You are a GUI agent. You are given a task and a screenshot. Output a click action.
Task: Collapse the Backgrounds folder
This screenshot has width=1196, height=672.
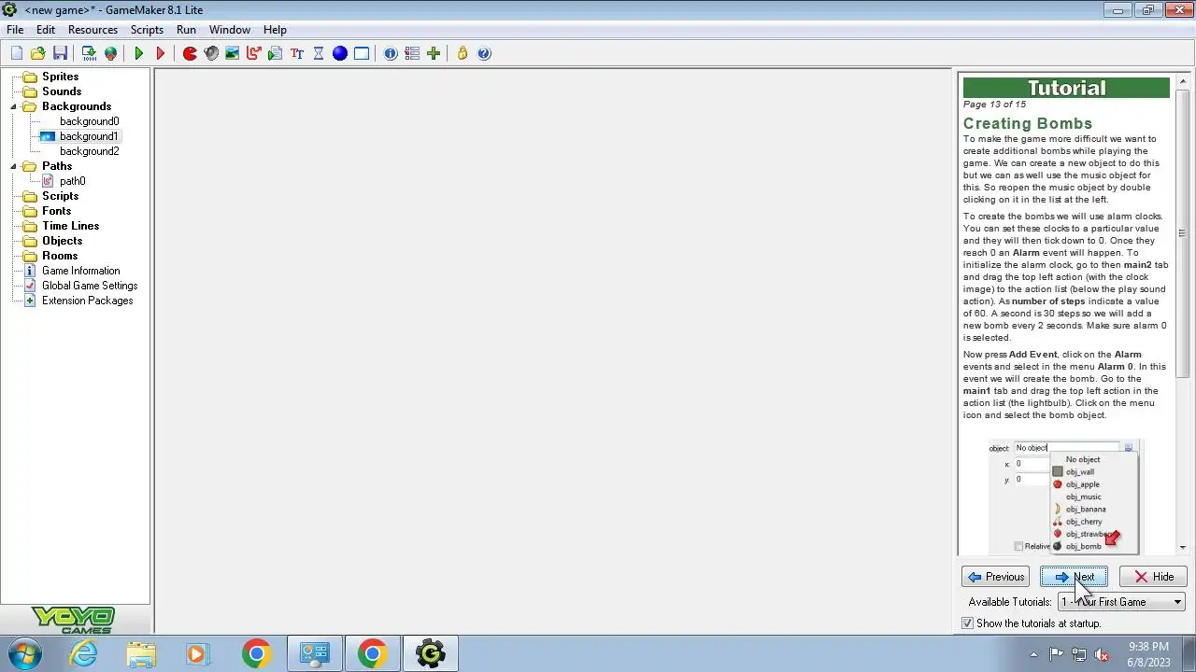point(14,106)
